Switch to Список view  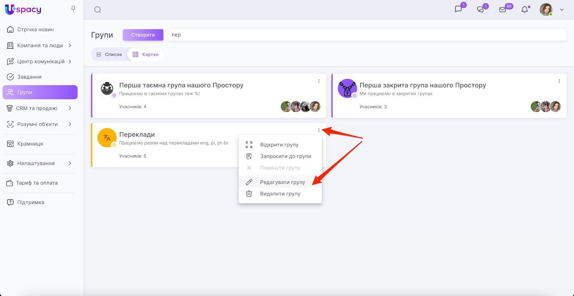pyautogui.click(x=109, y=54)
